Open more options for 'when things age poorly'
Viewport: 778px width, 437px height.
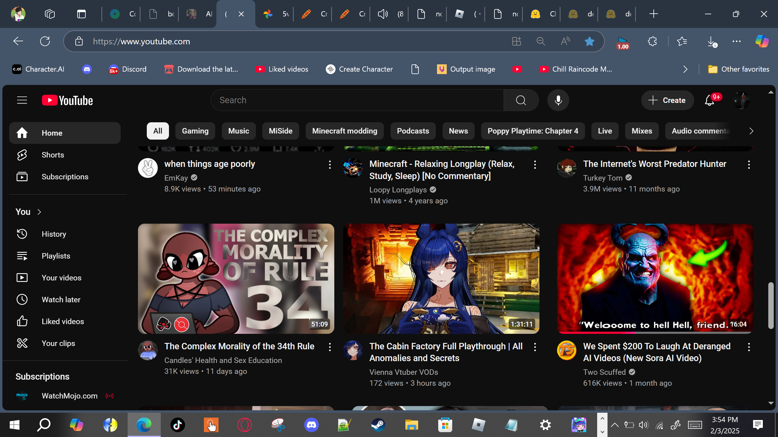pyautogui.click(x=330, y=165)
